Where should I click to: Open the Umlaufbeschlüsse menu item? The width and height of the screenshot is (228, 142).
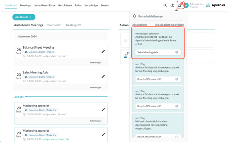coord(44,6)
